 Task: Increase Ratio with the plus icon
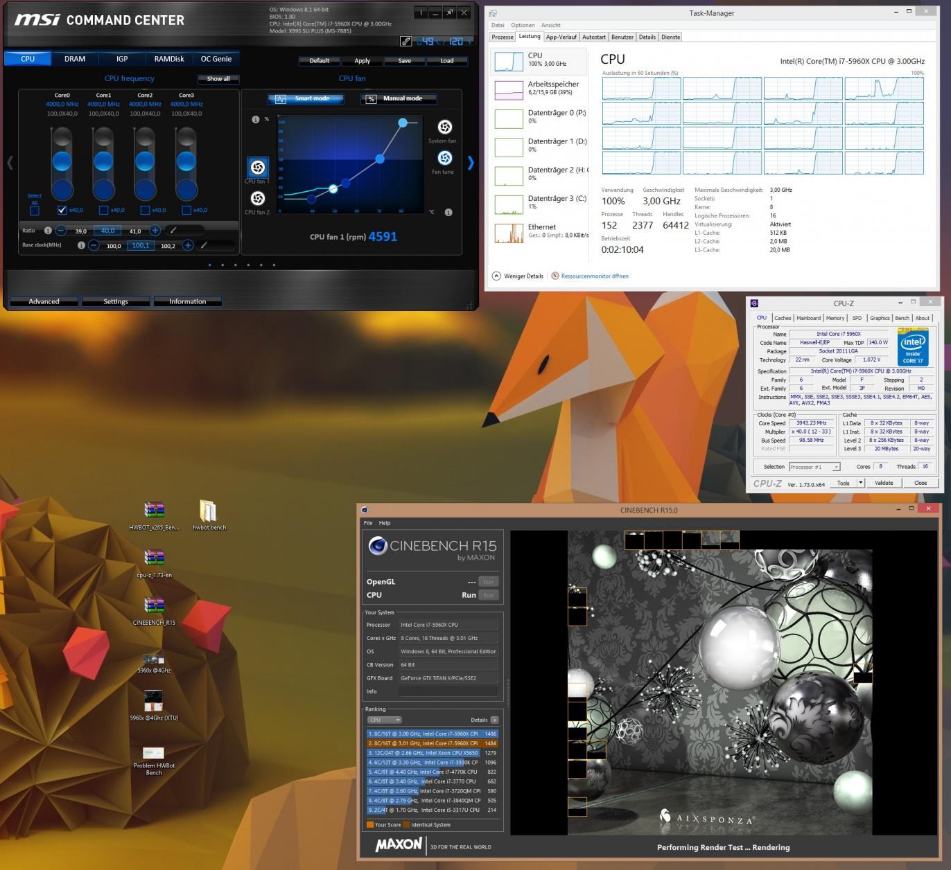point(155,230)
